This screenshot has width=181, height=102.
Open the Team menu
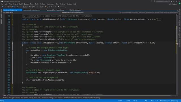click(x=32, y=4)
